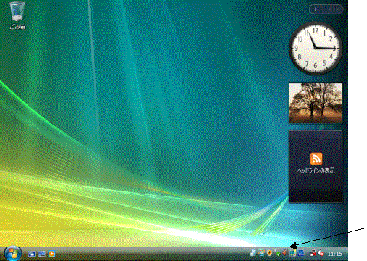Open Switch Between Windows quick launch icon
The width and height of the screenshot is (367, 261).
click(x=42, y=254)
